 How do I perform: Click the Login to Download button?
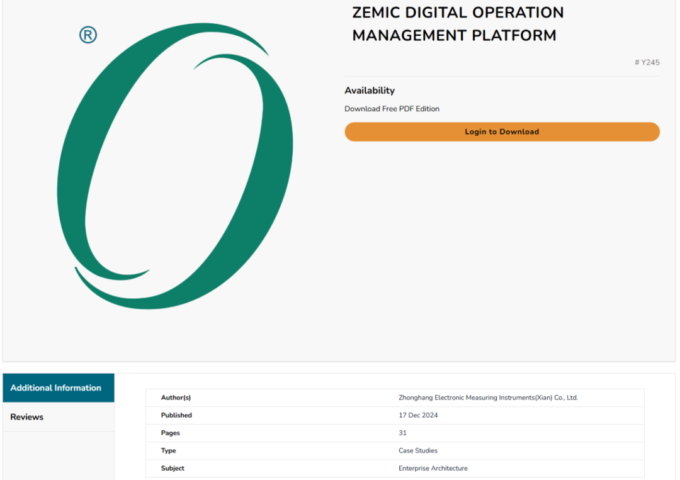pos(502,131)
